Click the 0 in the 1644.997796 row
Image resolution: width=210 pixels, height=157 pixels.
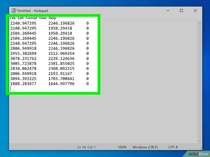pyautogui.click(x=87, y=84)
